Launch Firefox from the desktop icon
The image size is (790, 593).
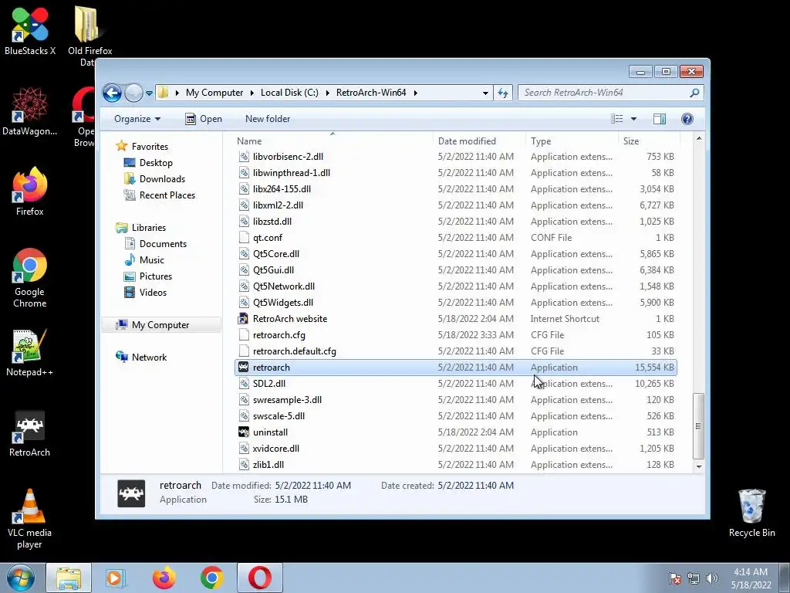click(30, 191)
